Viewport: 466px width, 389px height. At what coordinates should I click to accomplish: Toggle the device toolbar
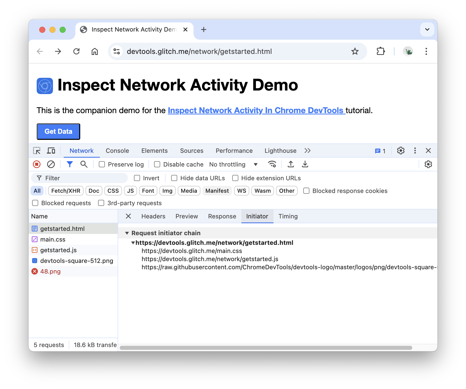pos(51,151)
